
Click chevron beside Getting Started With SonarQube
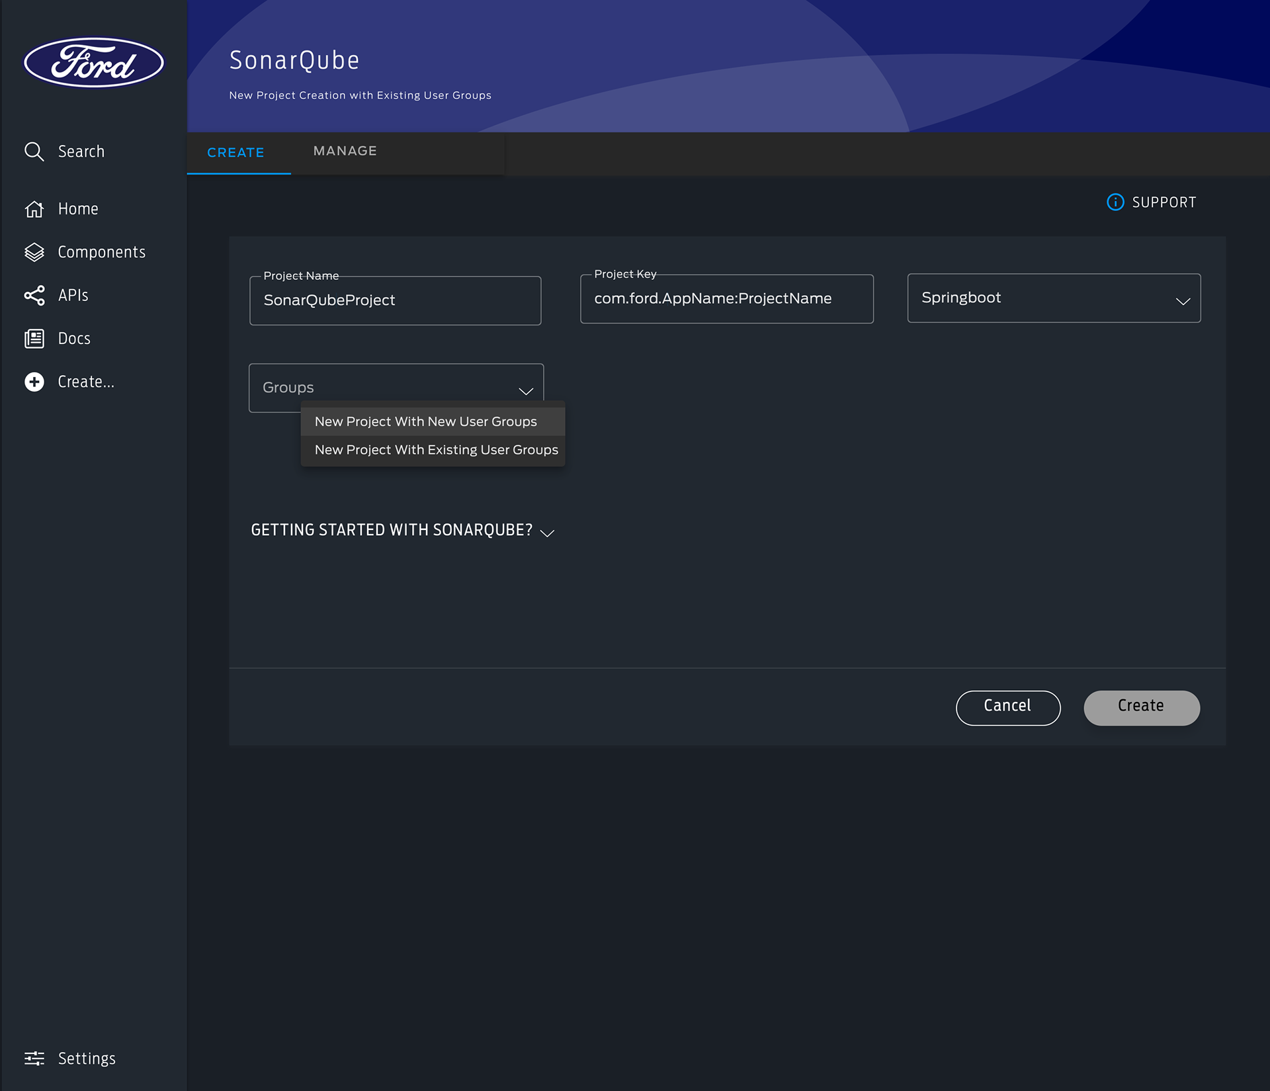point(547,533)
